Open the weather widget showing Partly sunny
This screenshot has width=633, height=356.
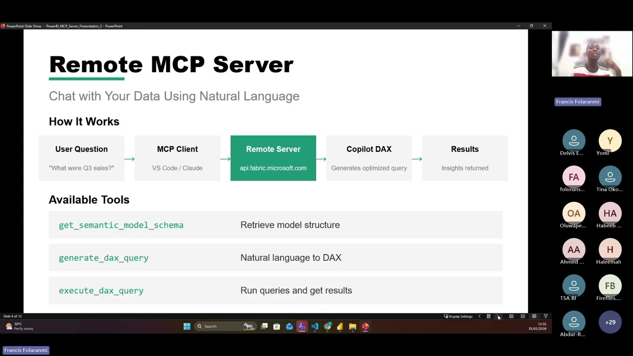pyautogui.click(x=20, y=326)
